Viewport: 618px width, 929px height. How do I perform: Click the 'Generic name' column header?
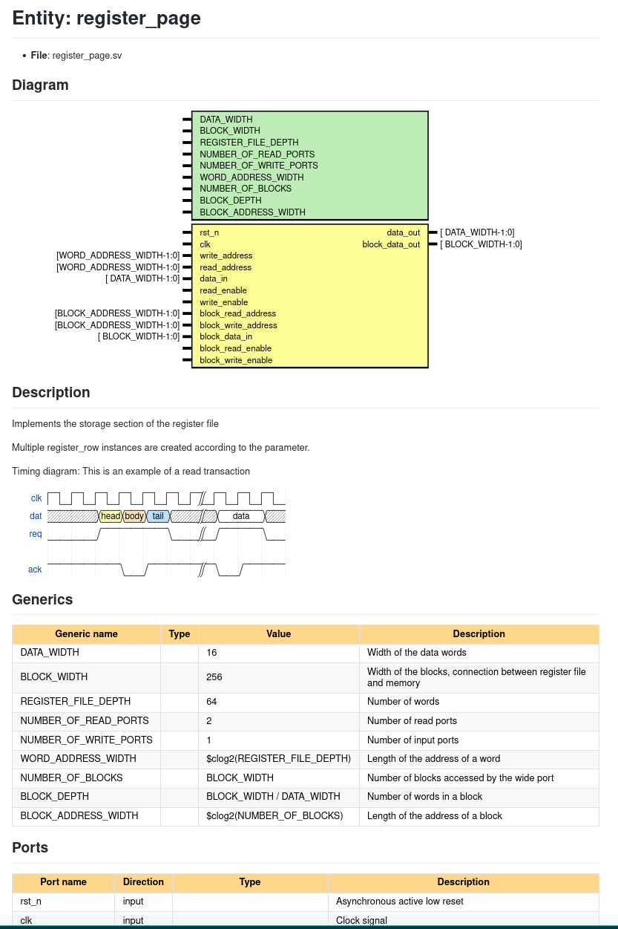coord(86,634)
